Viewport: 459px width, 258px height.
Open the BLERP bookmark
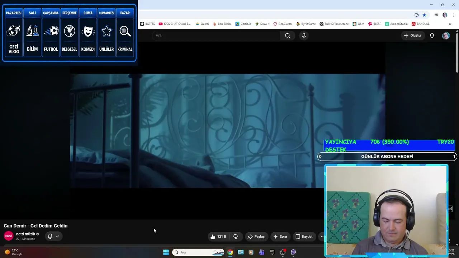click(x=374, y=24)
